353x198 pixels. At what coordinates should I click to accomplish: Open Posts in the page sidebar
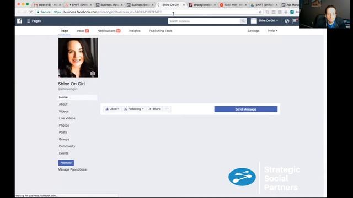click(63, 132)
